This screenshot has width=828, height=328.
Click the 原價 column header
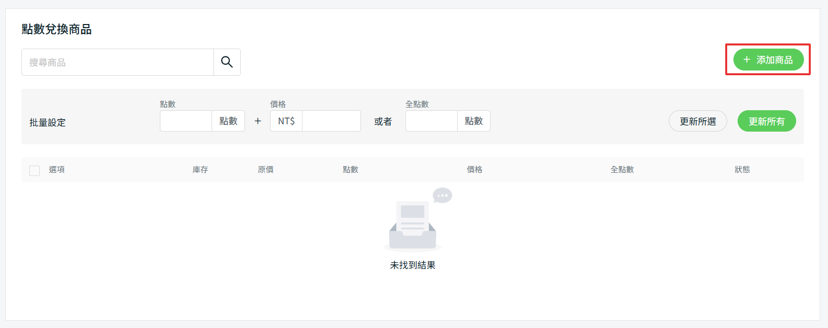pos(265,170)
